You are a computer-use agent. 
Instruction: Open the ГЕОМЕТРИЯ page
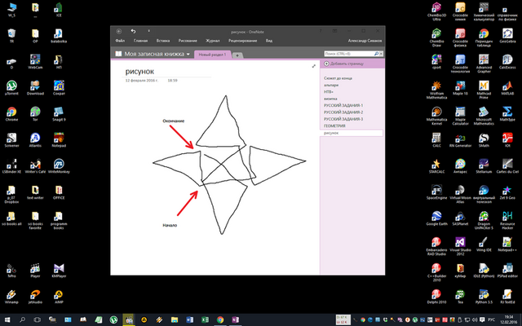point(334,126)
